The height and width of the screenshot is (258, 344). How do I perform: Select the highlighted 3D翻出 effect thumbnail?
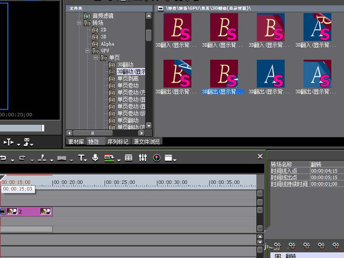pyautogui.click(x=224, y=74)
